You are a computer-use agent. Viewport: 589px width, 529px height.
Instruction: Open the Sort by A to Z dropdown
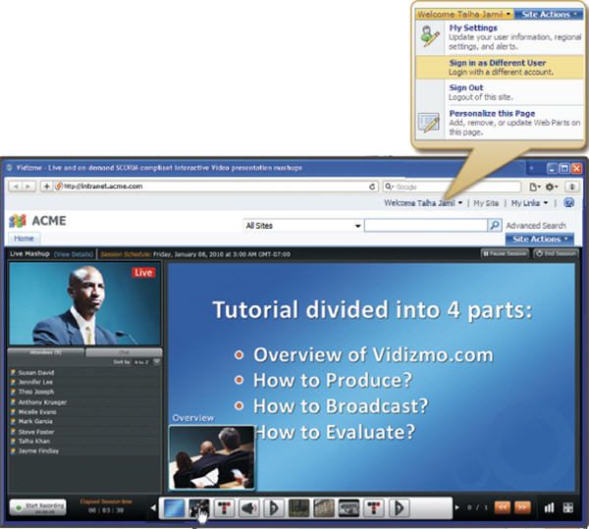coord(147,362)
